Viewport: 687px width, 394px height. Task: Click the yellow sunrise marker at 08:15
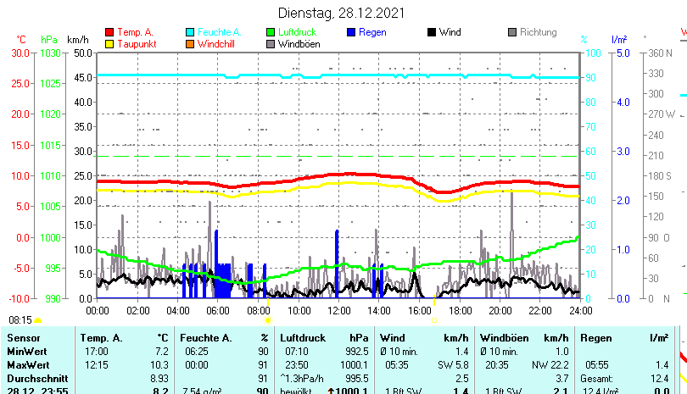39,320
